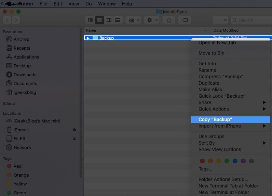Apply red tag color in context menu
This screenshot has width=272, height=196.
pos(202,161)
